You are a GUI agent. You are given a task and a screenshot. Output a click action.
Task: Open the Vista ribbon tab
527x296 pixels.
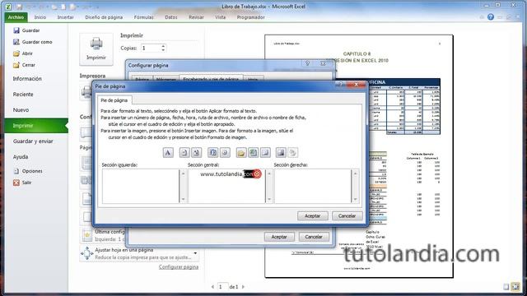(x=221, y=17)
